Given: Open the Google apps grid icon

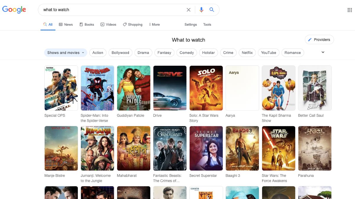Looking at the screenshot, I should [349, 9].
